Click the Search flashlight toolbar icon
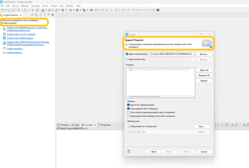This screenshot has height=168, width=249. pyautogui.click(x=96, y=10)
